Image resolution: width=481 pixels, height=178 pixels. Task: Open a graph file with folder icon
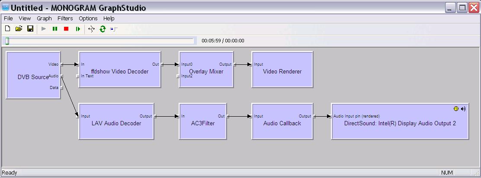19,29
